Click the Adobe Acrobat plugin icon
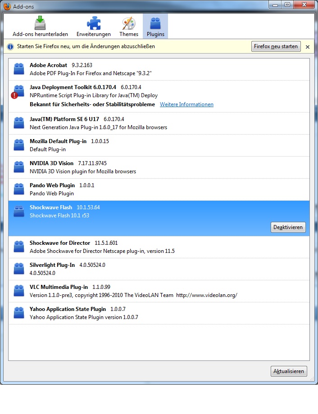Screen dimensions: 318x414 (x=19, y=69)
